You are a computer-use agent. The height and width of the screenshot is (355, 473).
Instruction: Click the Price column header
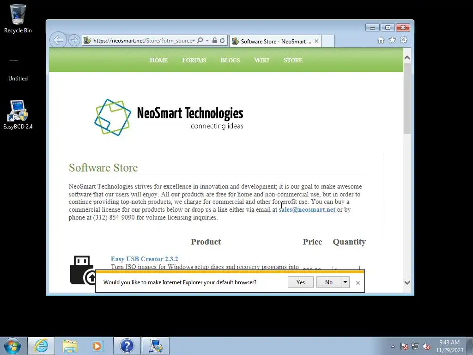(312, 242)
